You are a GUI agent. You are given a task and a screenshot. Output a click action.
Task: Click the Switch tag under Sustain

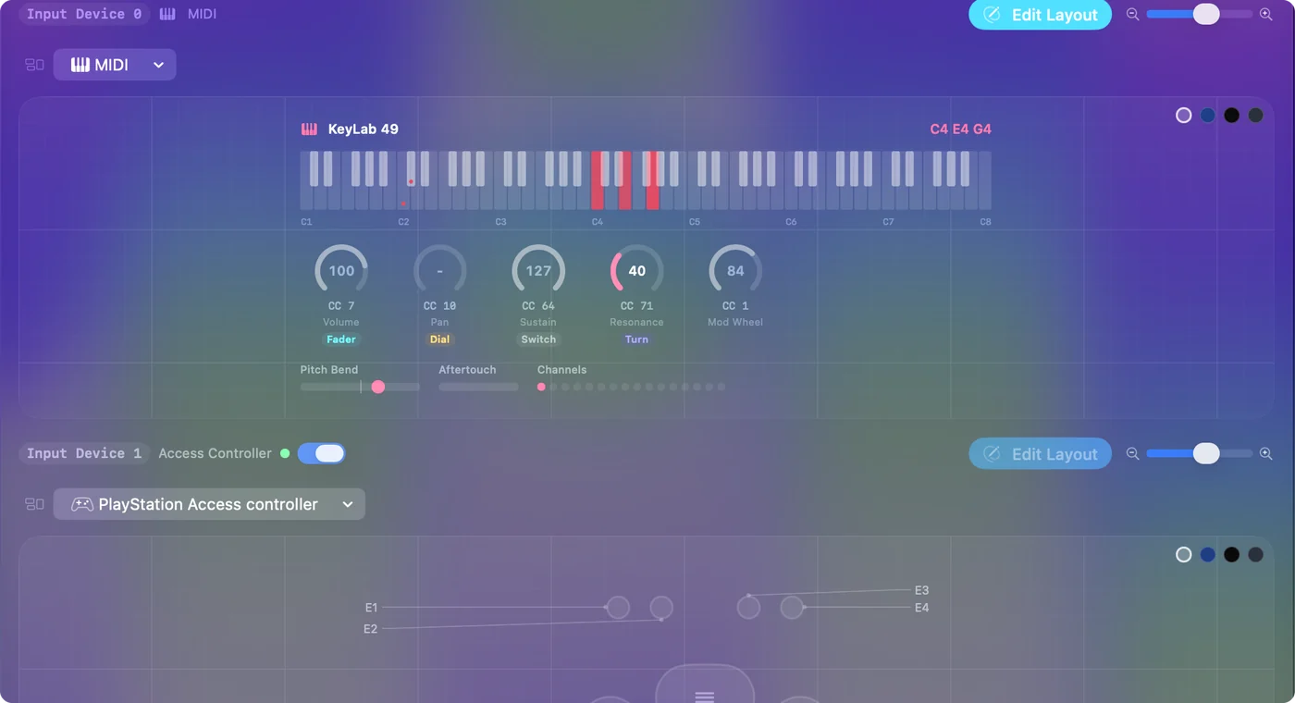click(538, 339)
